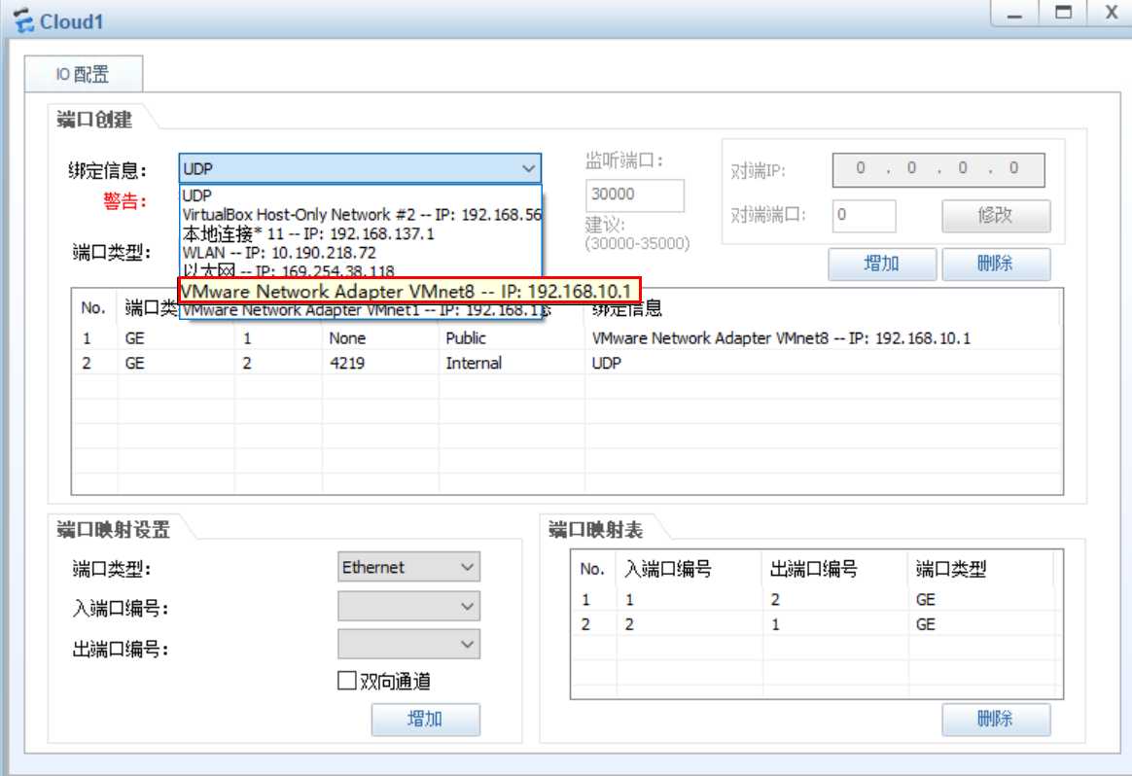The height and width of the screenshot is (776, 1132).
Task: Click the 绑定信息 column header
Action: (x=822, y=309)
